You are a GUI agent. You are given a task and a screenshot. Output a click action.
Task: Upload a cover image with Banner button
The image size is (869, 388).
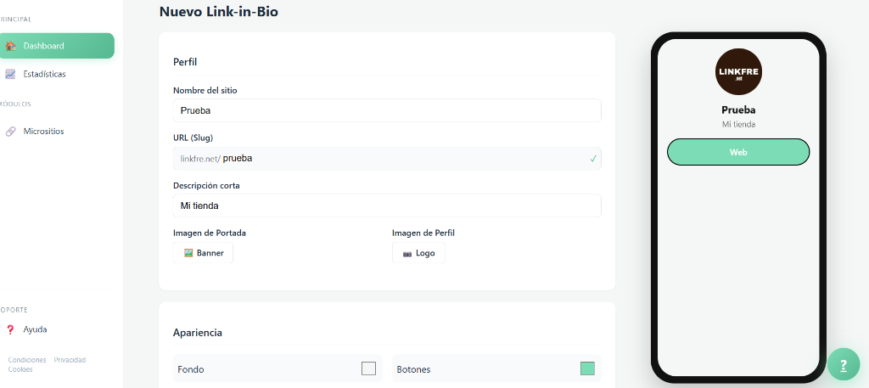click(x=204, y=253)
